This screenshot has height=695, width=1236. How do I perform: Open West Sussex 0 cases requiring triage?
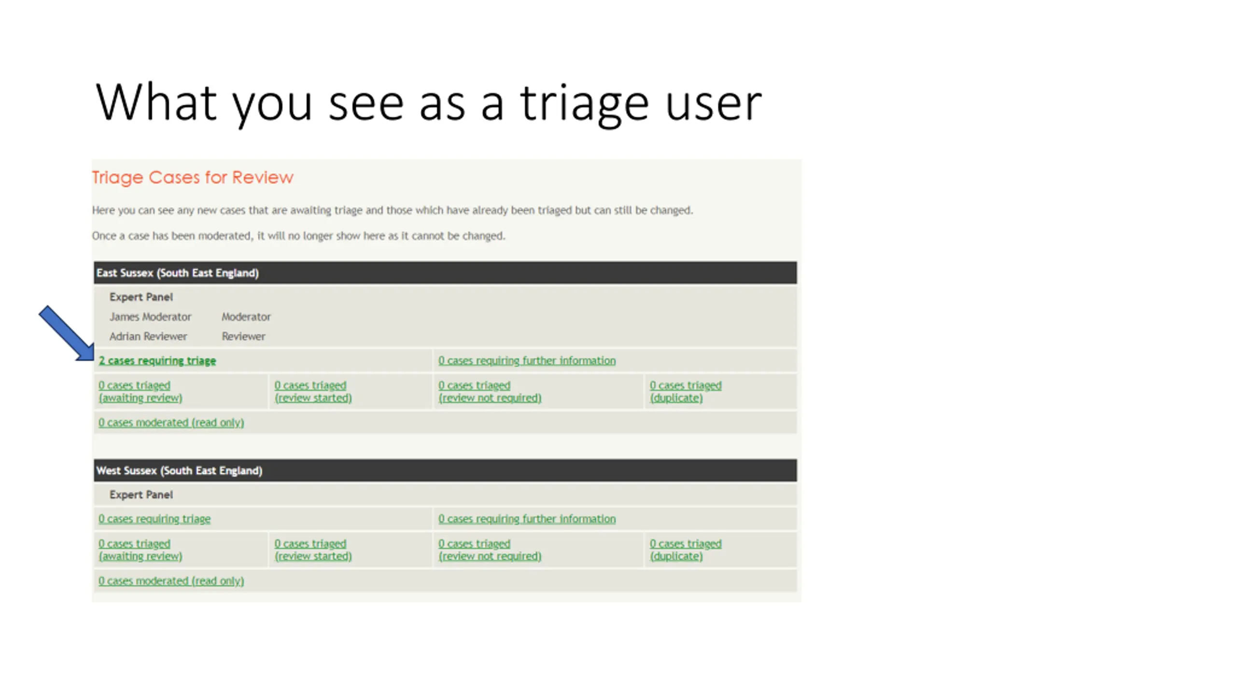click(x=154, y=519)
